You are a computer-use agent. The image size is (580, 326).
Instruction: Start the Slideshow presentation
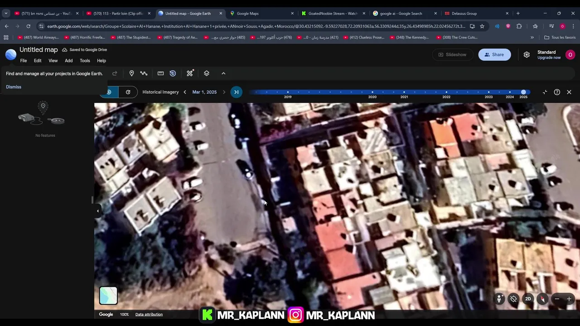(x=452, y=55)
